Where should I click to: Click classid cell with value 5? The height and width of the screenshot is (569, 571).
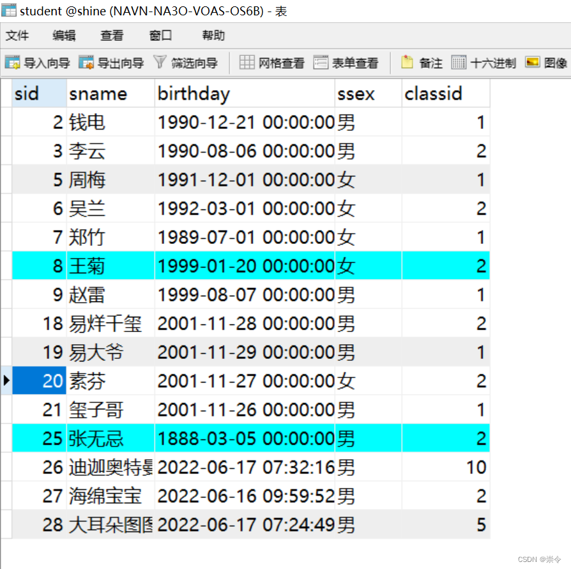[x=446, y=524]
